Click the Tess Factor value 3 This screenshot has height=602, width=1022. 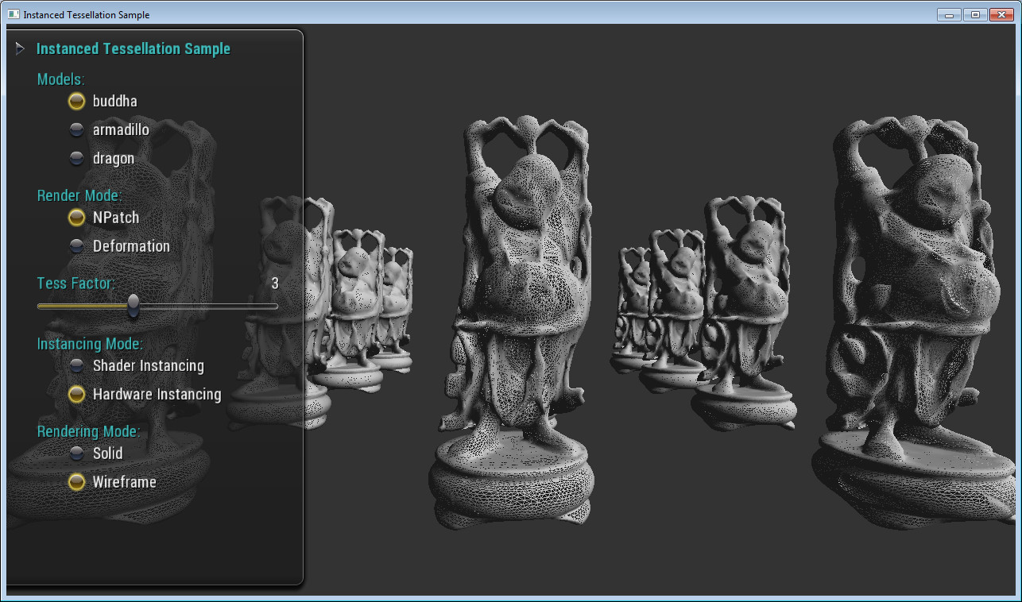[x=275, y=284]
